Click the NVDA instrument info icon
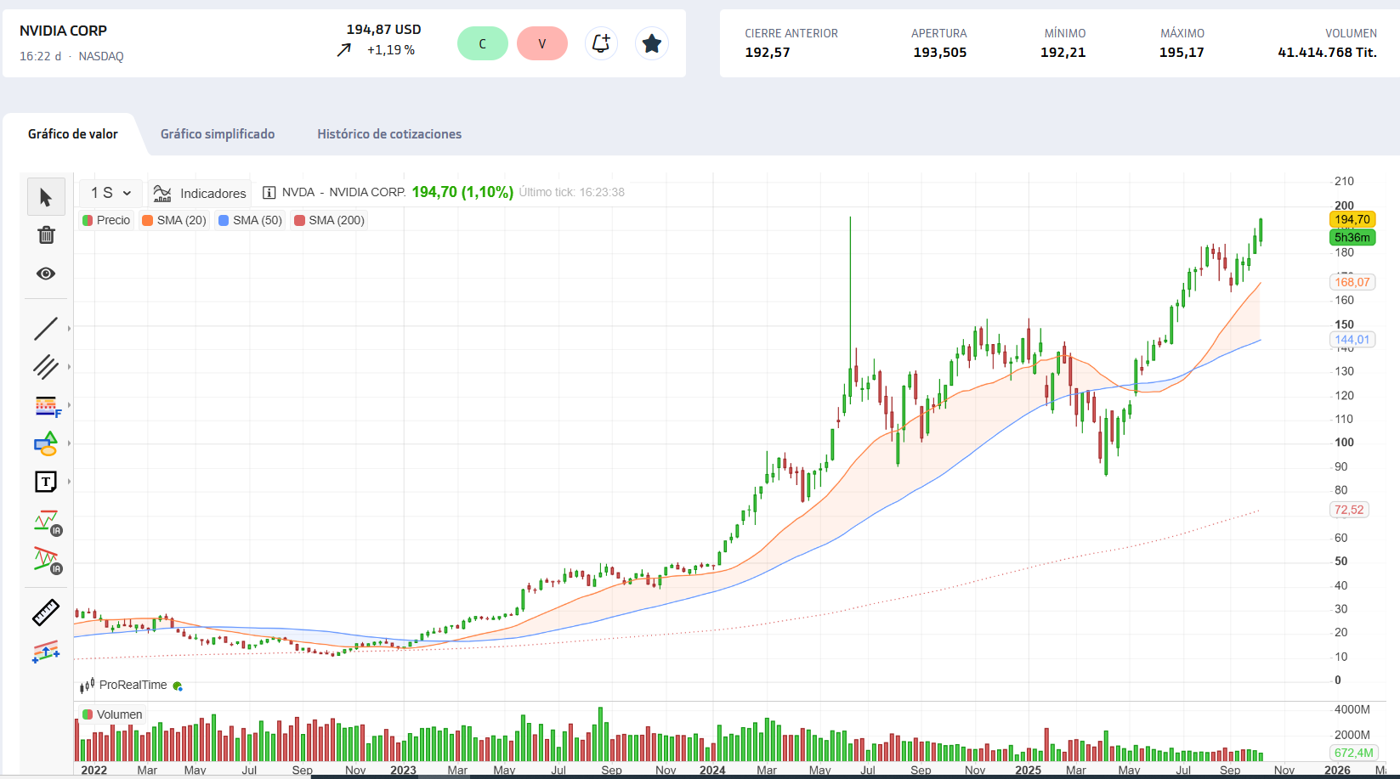 (x=269, y=193)
